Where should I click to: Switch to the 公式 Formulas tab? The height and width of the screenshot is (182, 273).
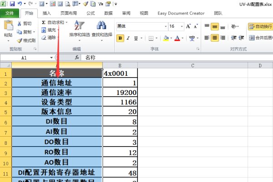pos(91,13)
